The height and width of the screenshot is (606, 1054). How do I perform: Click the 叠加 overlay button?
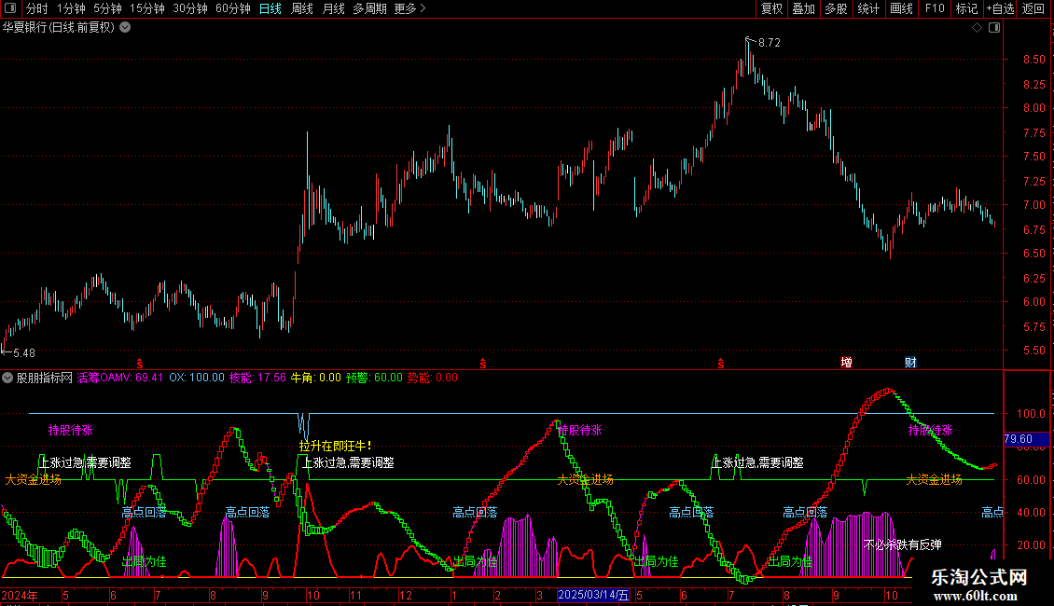point(803,8)
